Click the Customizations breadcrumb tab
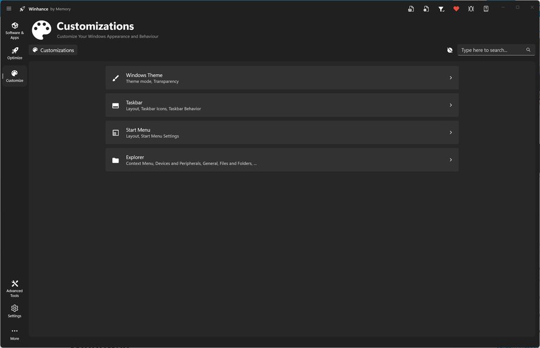This screenshot has width=540, height=348. pos(53,51)
